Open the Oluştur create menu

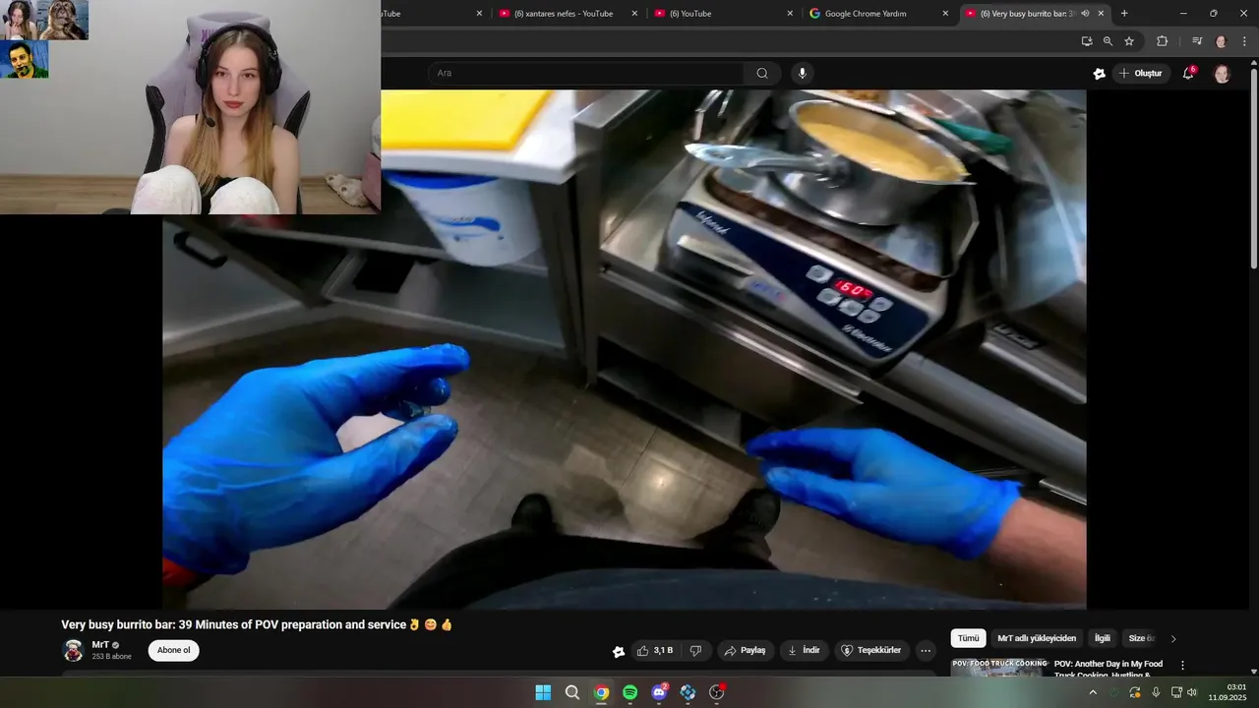pyautogui.click(x=1140, y=73)
